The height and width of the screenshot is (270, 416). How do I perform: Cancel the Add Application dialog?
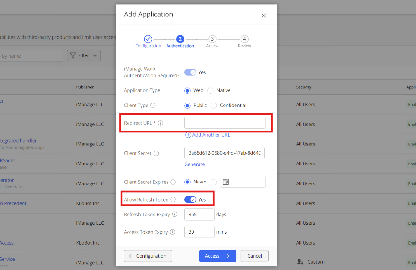coord(255,256)
